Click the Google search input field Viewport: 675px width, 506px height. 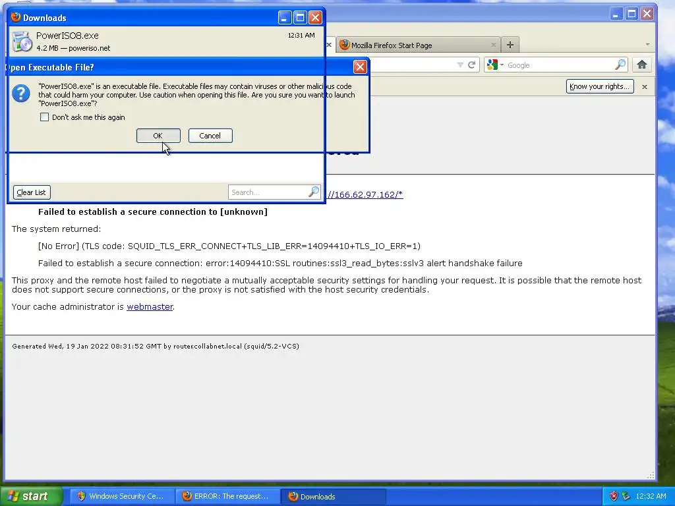coord(560,65)
